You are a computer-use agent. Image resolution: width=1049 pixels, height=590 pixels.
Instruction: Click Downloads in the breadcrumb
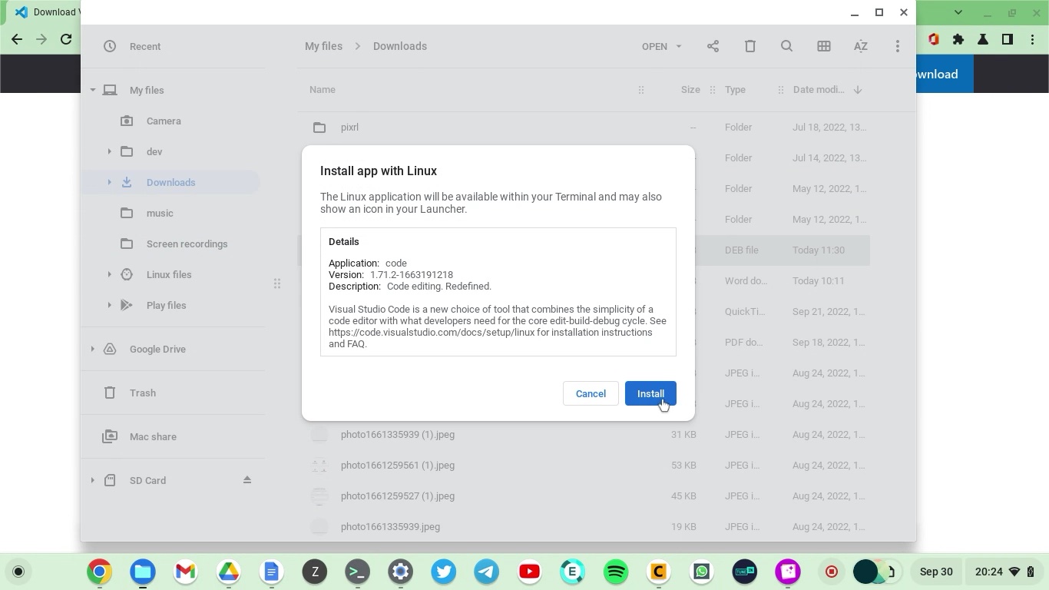[x=400, y=46]
